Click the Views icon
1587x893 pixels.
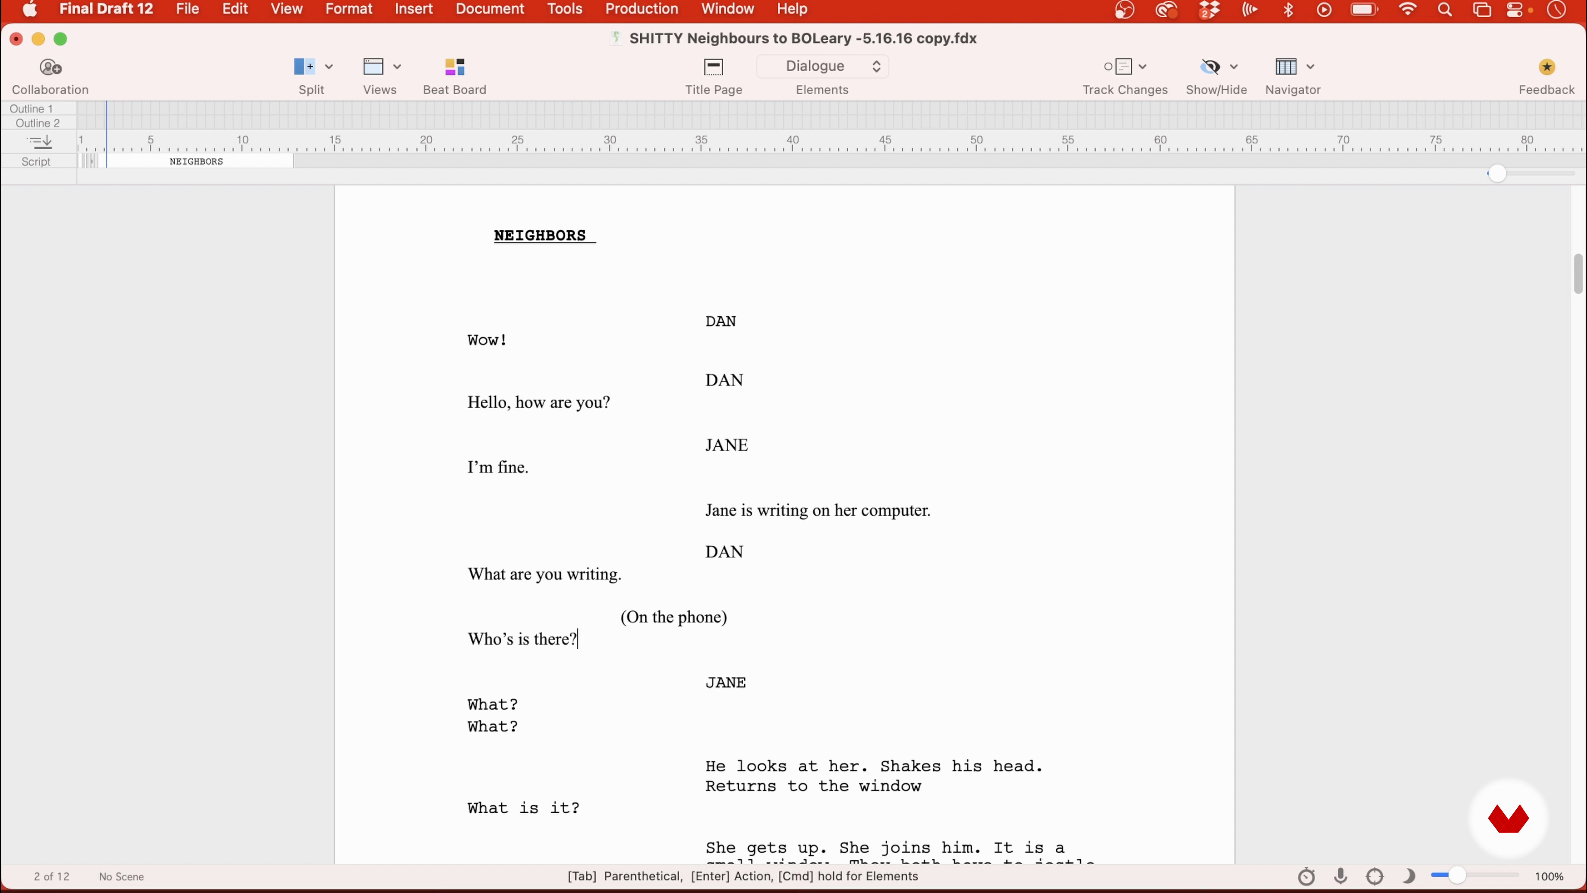pos(373,67)
